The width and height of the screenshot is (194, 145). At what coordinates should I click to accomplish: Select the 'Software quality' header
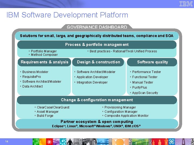click(x=152, y=62)
